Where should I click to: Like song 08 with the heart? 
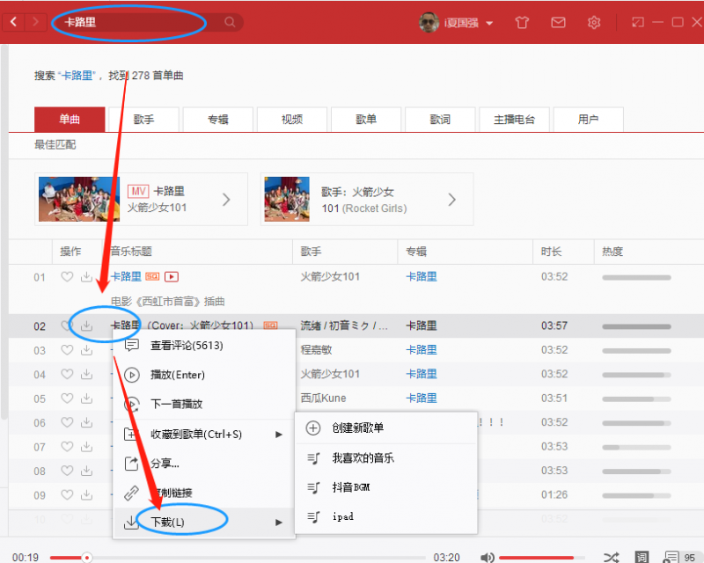click(x=67, y=471)
